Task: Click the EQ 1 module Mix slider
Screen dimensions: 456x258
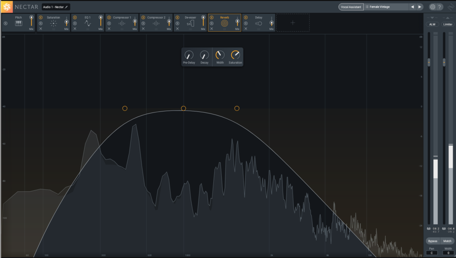Action: [101, 21]
